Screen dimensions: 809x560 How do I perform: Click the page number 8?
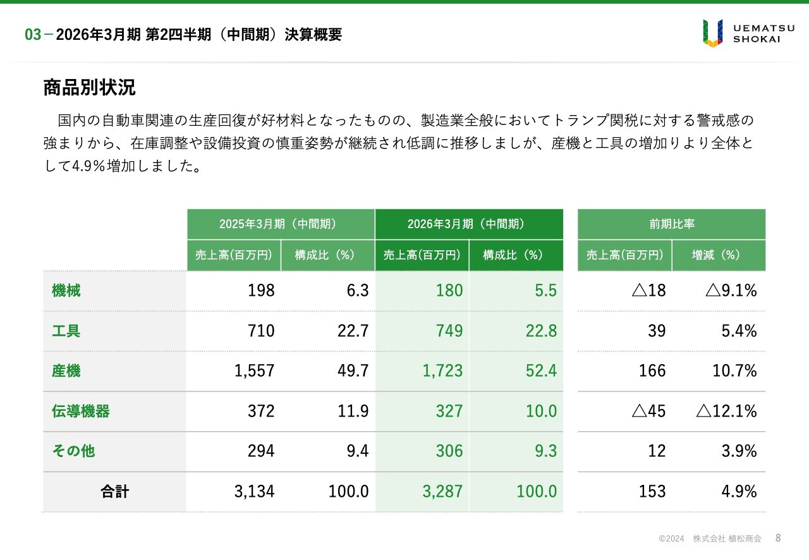(778, 538)
